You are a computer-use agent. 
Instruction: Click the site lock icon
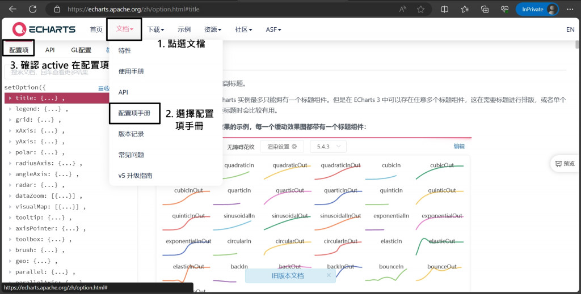pos(57,9)
